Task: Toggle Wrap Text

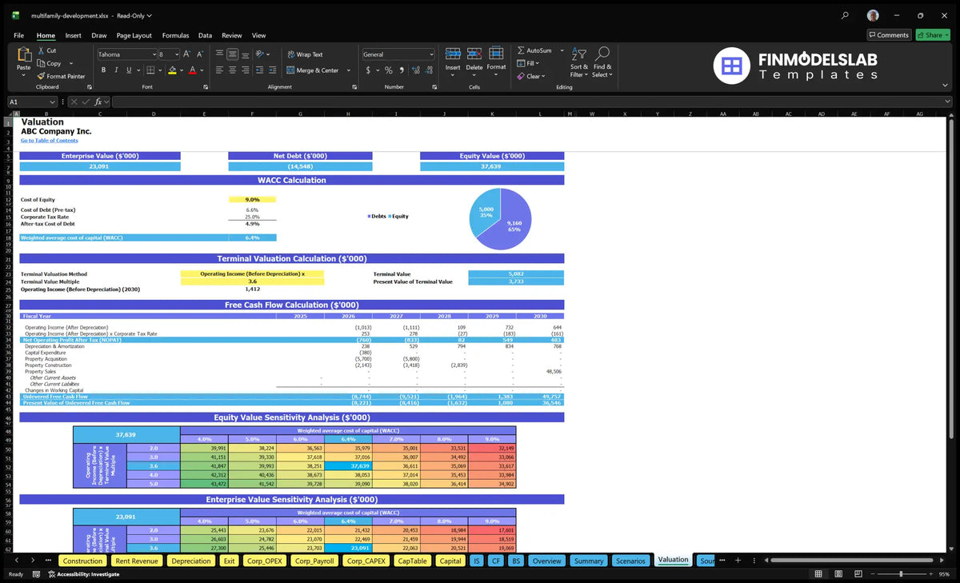Action: tap(305, 54)
